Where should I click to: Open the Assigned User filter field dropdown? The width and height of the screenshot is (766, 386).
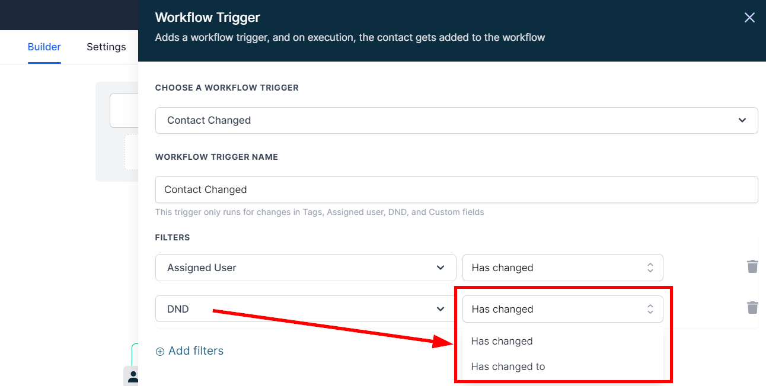point(305,268)
